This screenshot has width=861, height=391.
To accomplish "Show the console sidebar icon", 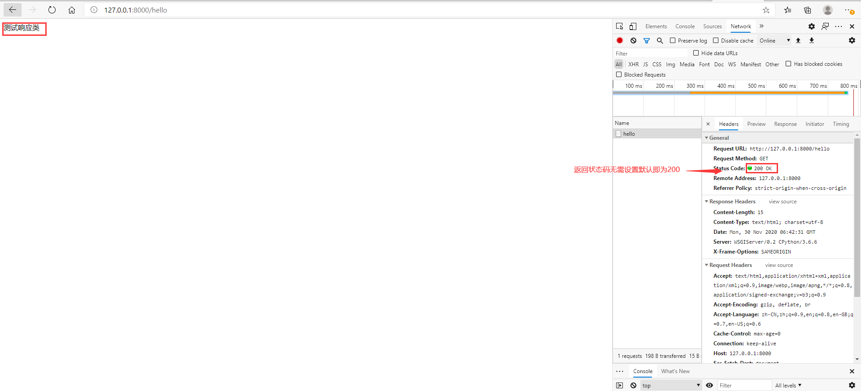I will tap(620, 385).
